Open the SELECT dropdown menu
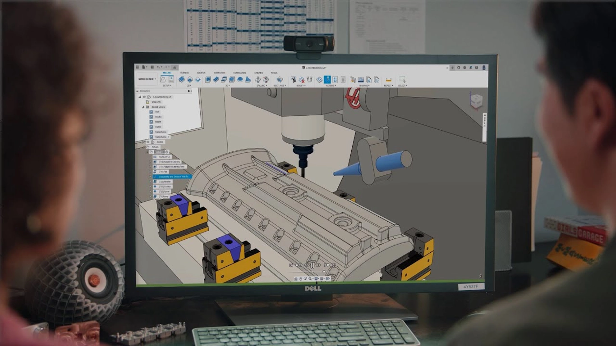 click(x=402, y=86)
